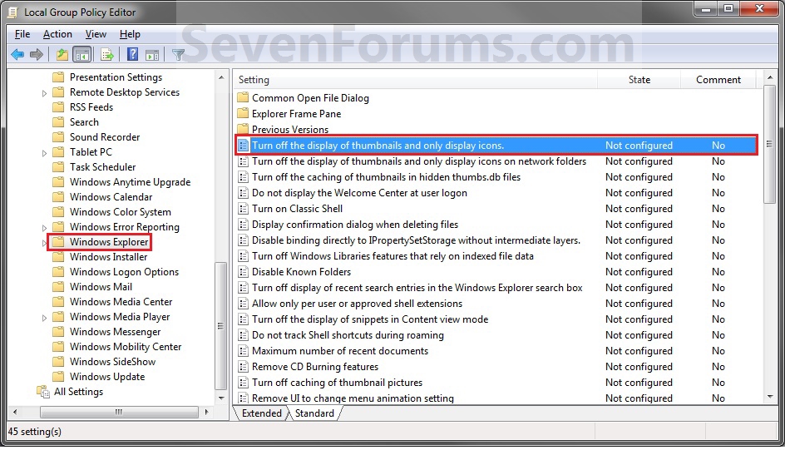785x450 pixels.
Task: Sort by the Setting column header
Action: (x=416, y=80)
